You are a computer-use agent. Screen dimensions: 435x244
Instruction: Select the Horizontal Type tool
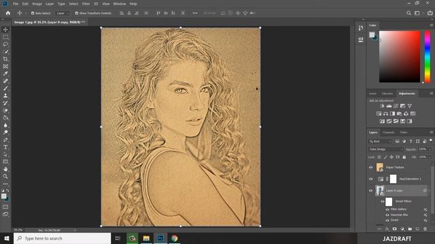[x=5, y=147]
